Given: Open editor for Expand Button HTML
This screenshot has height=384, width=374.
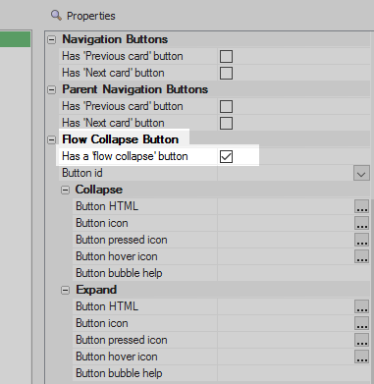Looking at the screenshot, I should 361,306.
